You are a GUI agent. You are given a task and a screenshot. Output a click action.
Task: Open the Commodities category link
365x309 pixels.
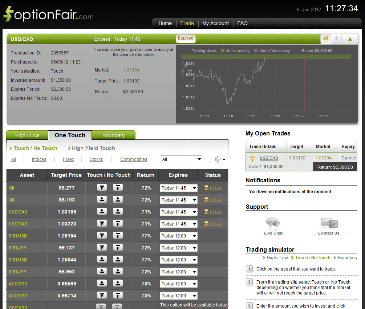pyautogui.click(x=134, y=159)
